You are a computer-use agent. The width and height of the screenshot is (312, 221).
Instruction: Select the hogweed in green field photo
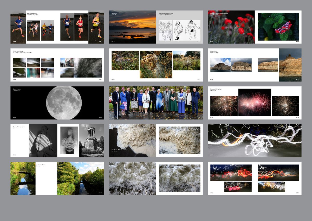click(x=187, y=61)
